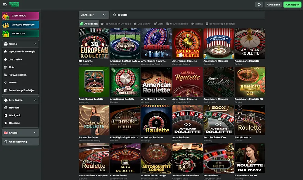Open the Promoties banner
303x180 pixels.
click(21, 33)
